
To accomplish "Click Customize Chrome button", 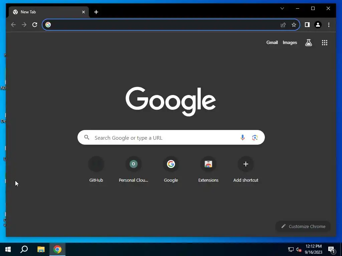I will point(303,226).
